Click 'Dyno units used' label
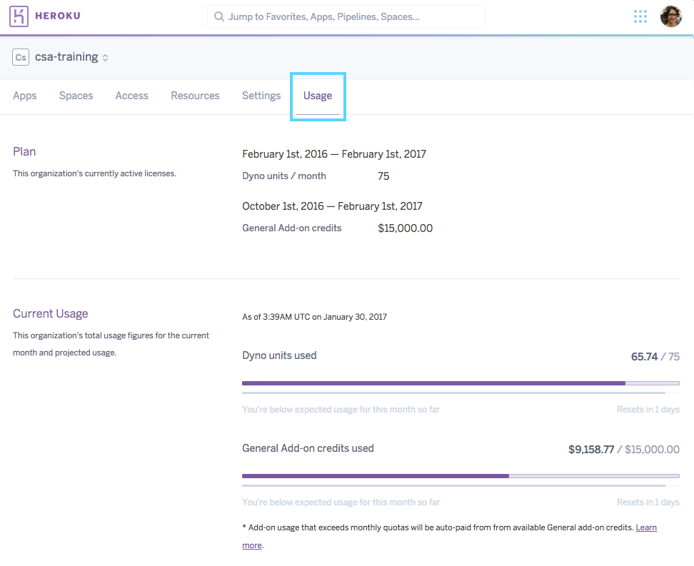694x566 pixels. tap(279, 355)
